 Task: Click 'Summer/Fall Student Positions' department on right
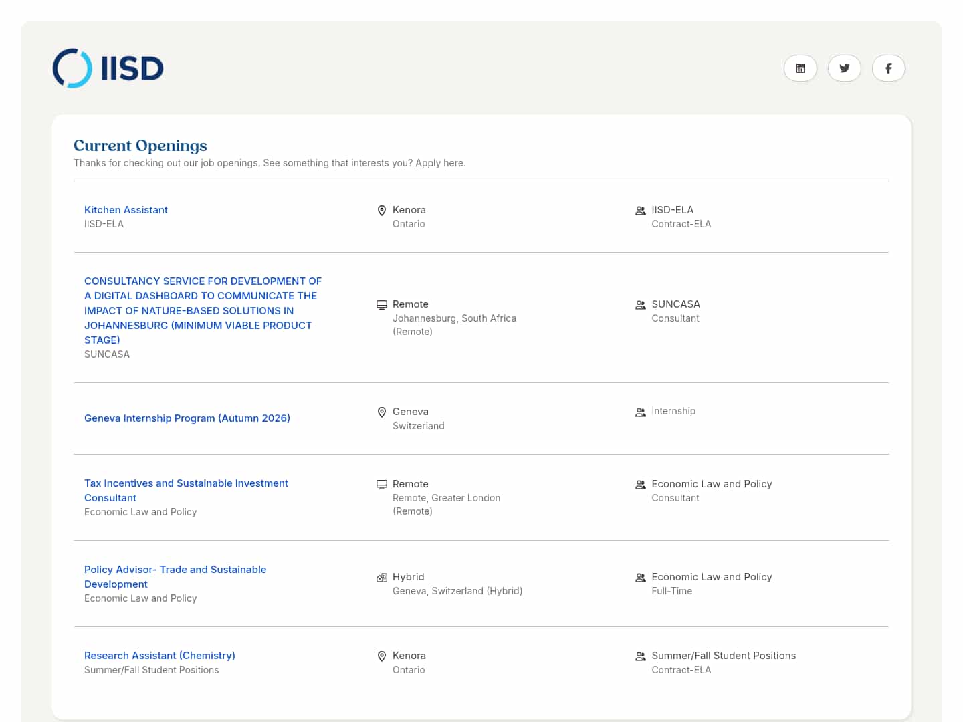coord(724,656)
